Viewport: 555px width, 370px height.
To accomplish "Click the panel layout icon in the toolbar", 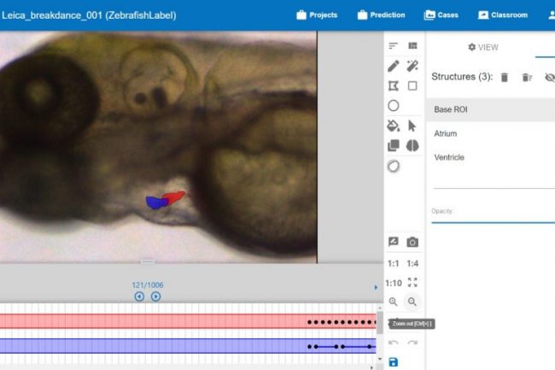I will [412, 45].
